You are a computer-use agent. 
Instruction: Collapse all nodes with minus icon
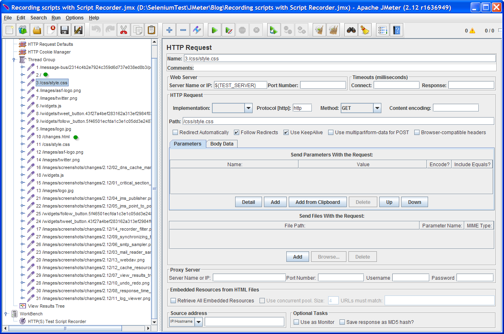pyautogui.click(x=183, y=30)
